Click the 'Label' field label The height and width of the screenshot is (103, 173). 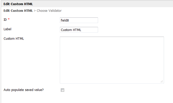point(7,29)
